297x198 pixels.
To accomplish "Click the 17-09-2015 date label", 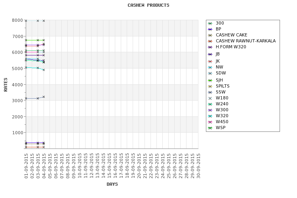I will tap(121, 166).
